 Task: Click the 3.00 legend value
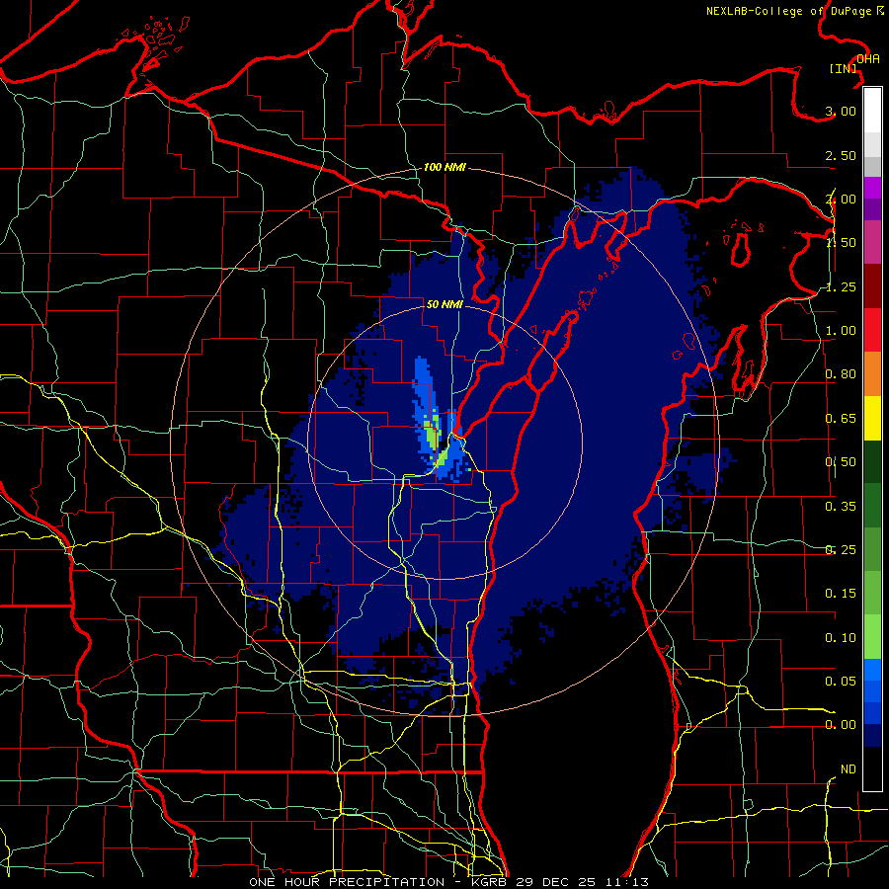(x=841, y=111)
